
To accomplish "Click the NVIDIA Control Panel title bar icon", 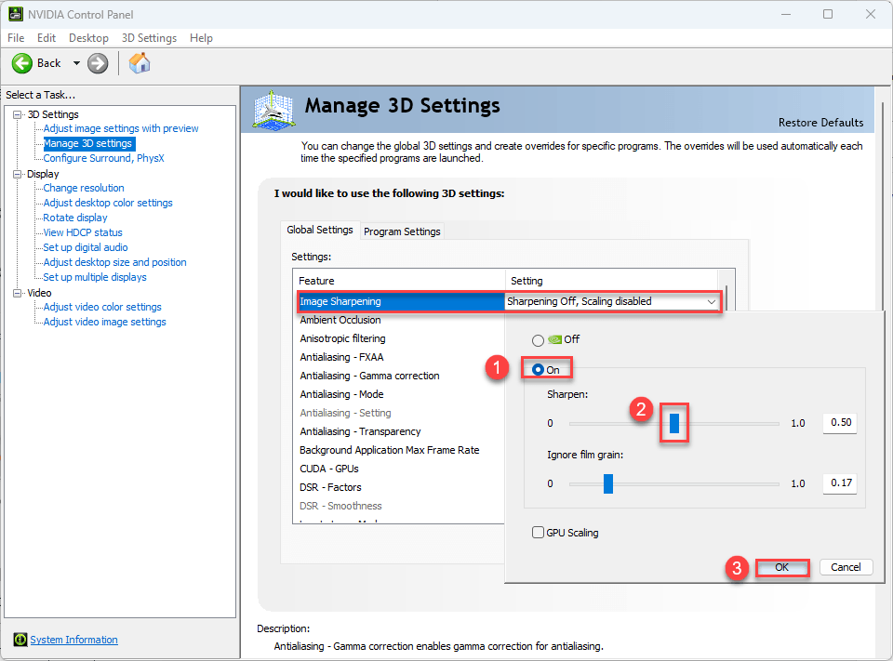I will (x=16, y=14).
